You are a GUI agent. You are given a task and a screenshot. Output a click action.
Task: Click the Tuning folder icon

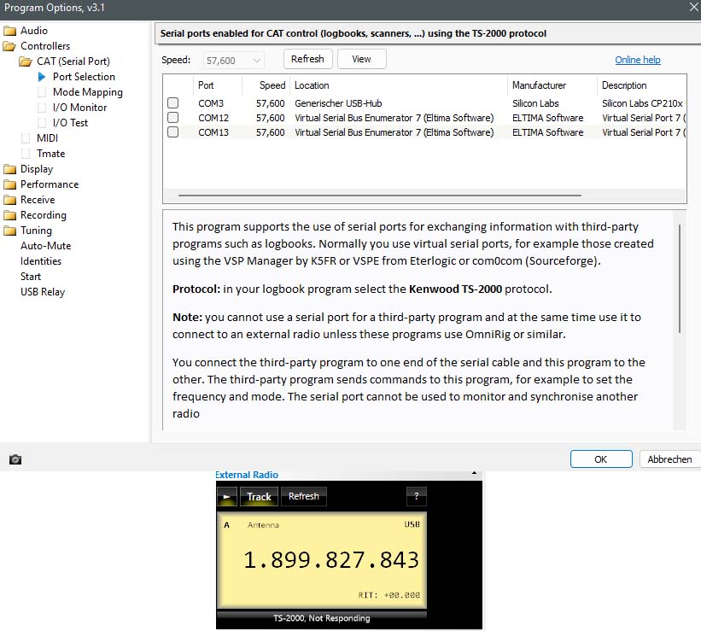pos(9,231)
